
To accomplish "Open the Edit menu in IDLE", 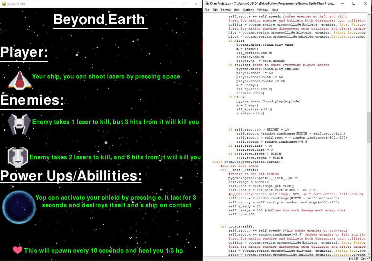I will tap(215, 10).
